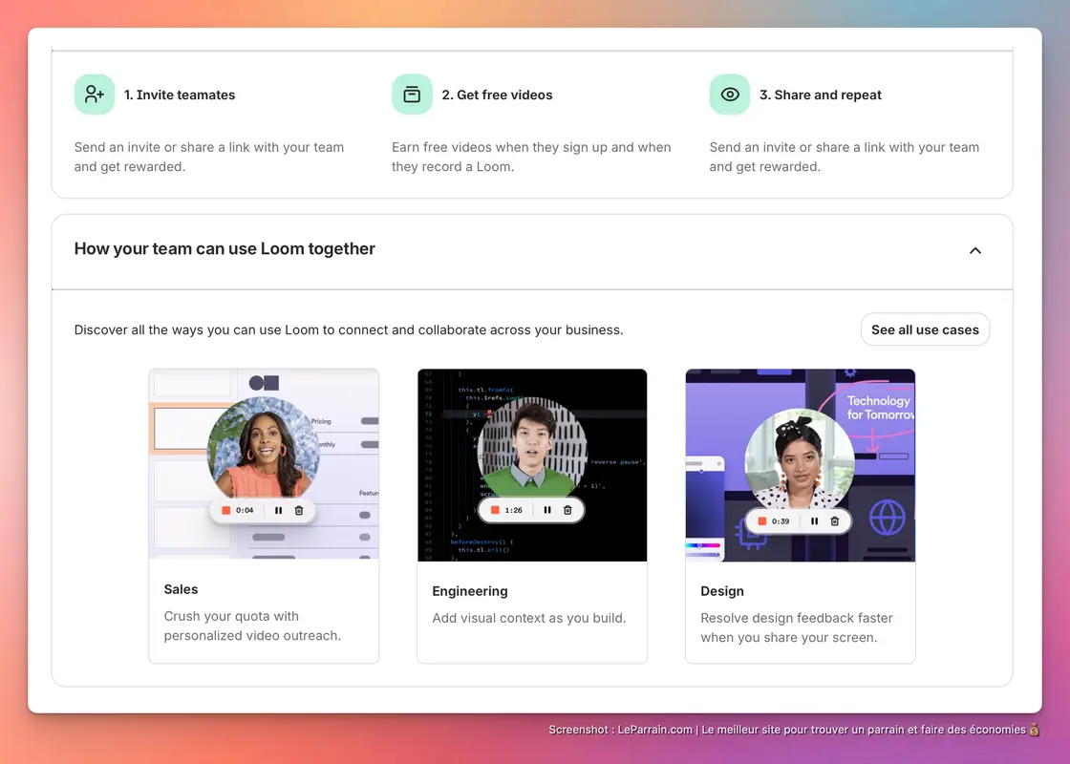Click the Engineering card title
Image resolution: width=1070 pixels, height=764 pixels.
pyautogui.click(x=470, y=591)
